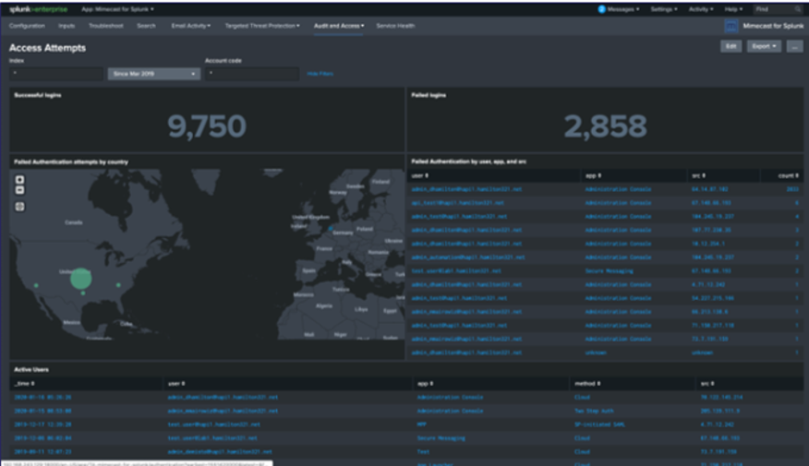Viewport: 809px width, 466px height.
Task: Click the Mimecast for Splunk app icon
Action: tap(732, 26)
